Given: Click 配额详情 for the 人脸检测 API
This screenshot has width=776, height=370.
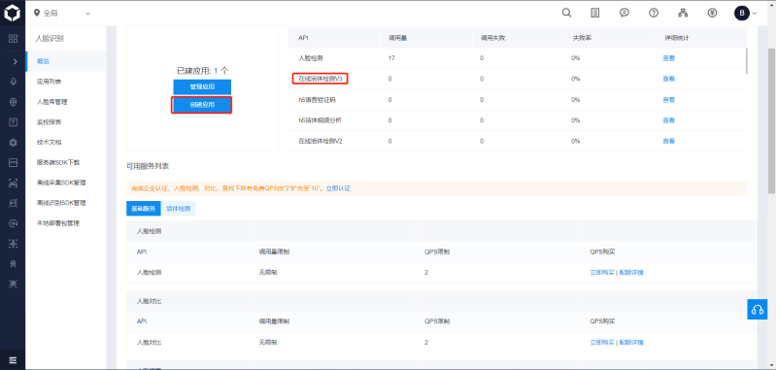Looking at the screenshot, I should pyautogui.click(x=631, y=272).
